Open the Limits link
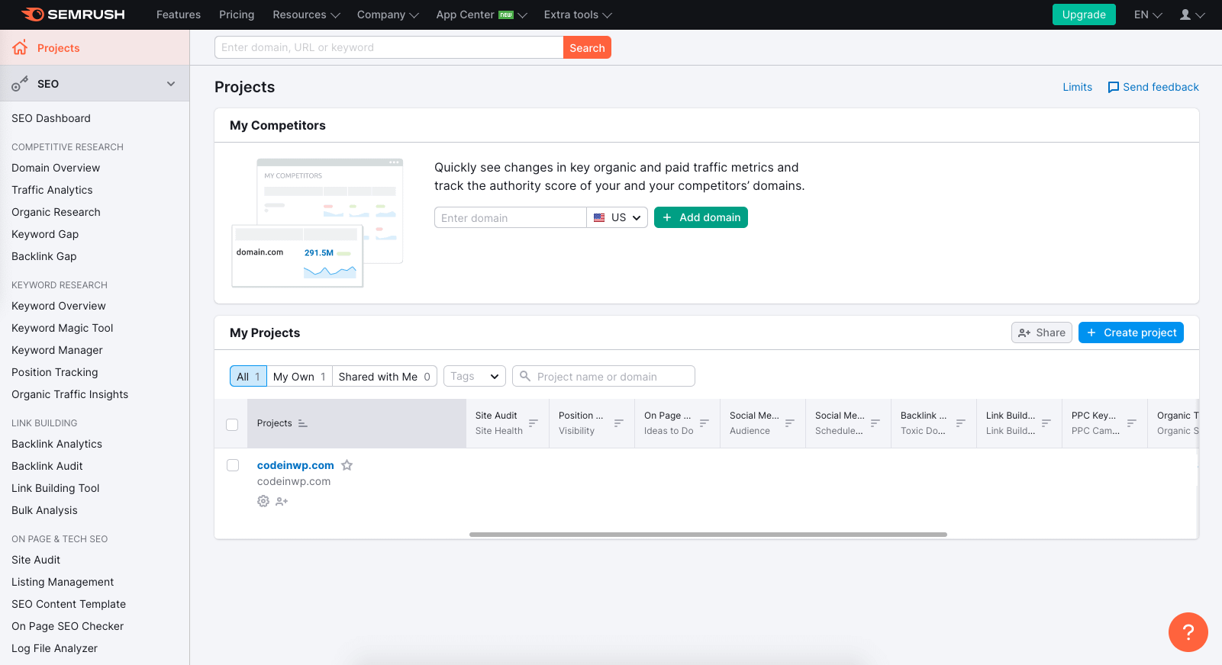The height and width of the screenshot is (665, 1222). click(1077, 87)
